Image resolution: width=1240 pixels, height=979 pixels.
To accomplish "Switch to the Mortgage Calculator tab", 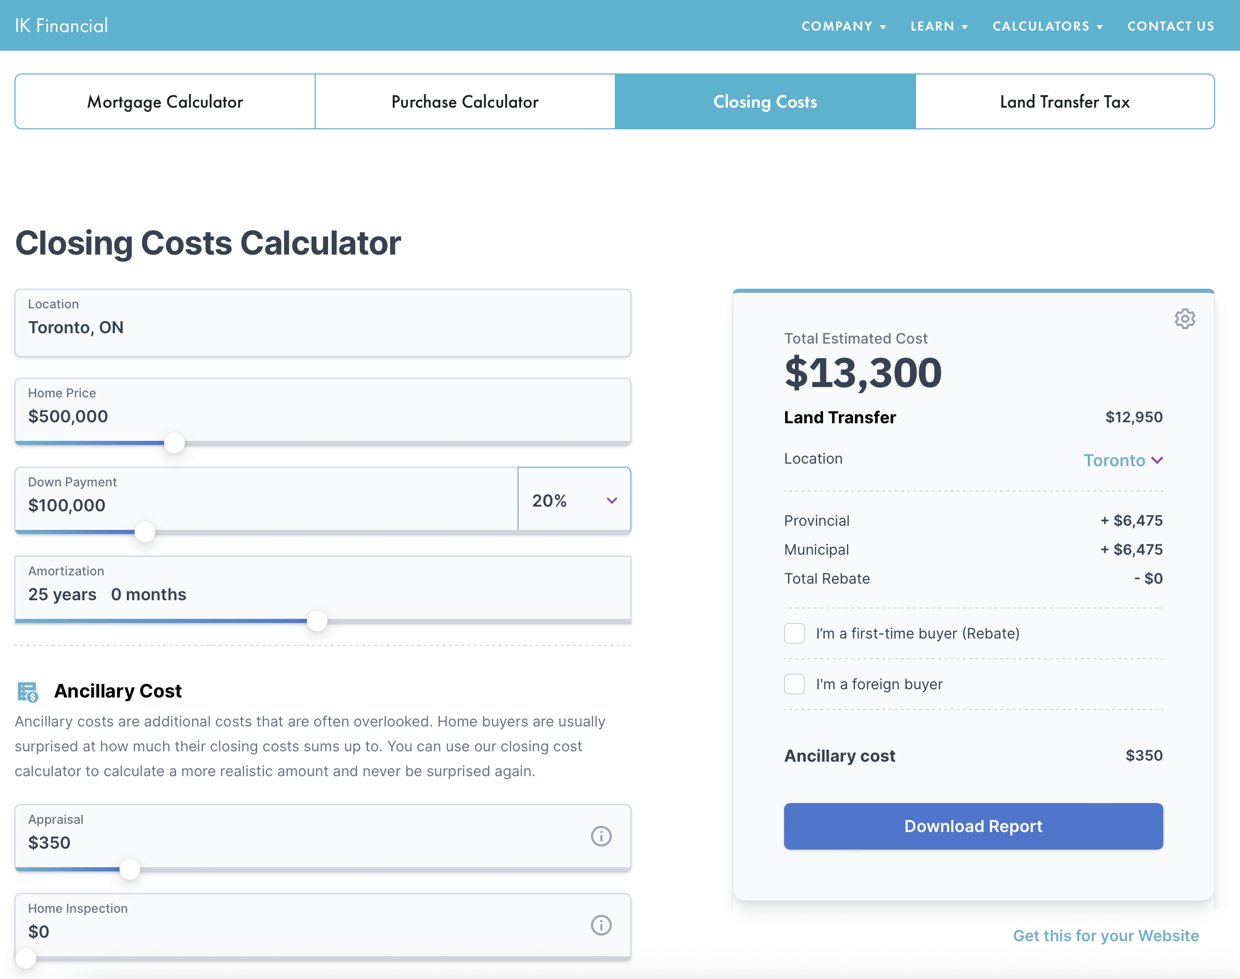I will [165, 101].
